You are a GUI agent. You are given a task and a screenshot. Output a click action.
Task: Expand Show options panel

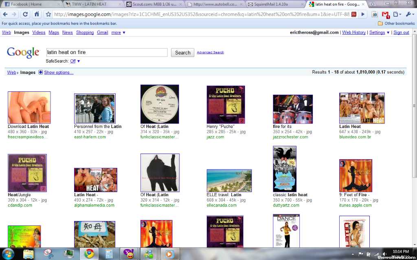(58, 72)
